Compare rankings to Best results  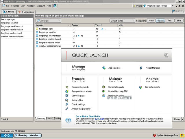click(179, 21)
